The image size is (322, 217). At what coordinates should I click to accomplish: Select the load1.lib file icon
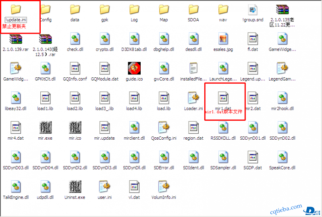(46, 98)
